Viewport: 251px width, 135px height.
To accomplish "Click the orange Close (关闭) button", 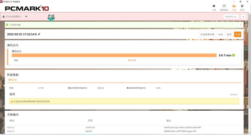I will [x=238, y=34].
